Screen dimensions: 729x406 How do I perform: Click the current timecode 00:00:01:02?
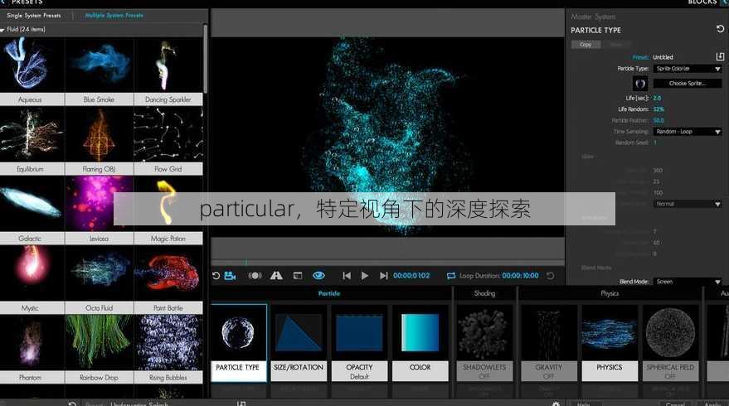(411, 275)
